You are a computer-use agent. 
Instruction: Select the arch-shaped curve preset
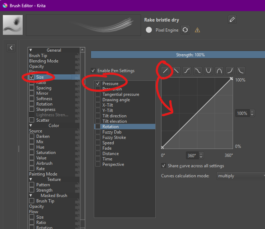pyautogui.click(x=219, y=71)
